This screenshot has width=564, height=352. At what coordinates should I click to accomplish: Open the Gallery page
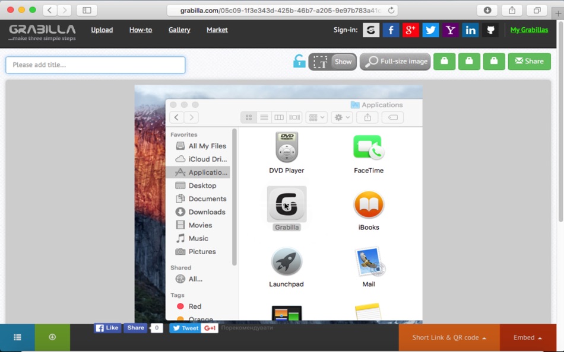click(179, 30)
